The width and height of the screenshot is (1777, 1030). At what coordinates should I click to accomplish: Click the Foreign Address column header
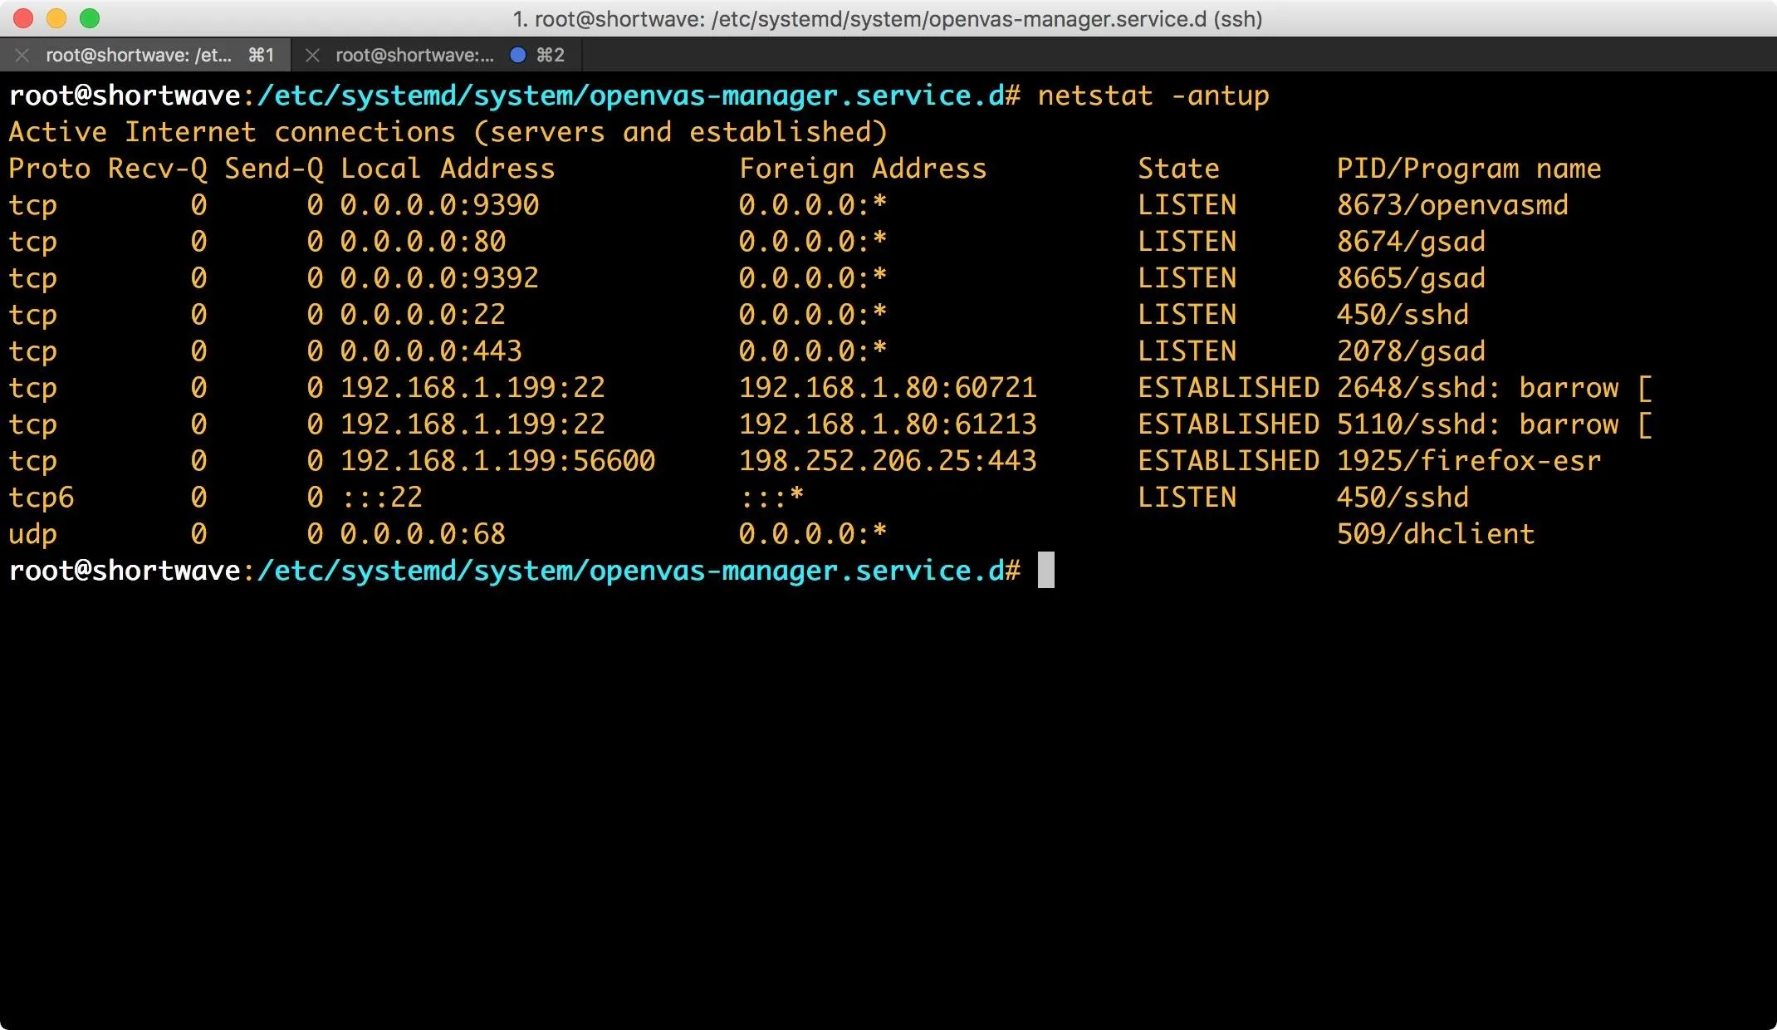pos(863,169)
